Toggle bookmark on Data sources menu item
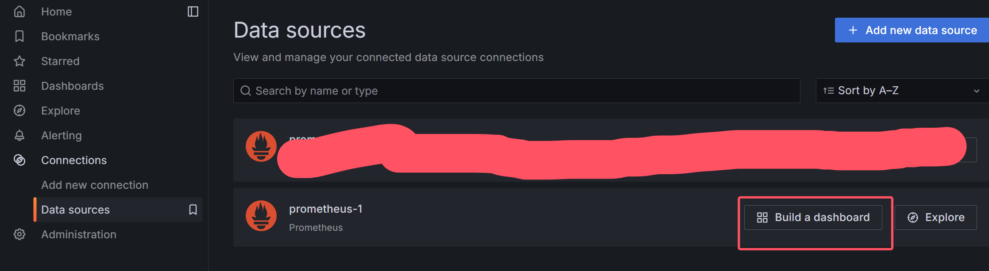The width and height of the screenshot is (989, 271). (193, 210)
